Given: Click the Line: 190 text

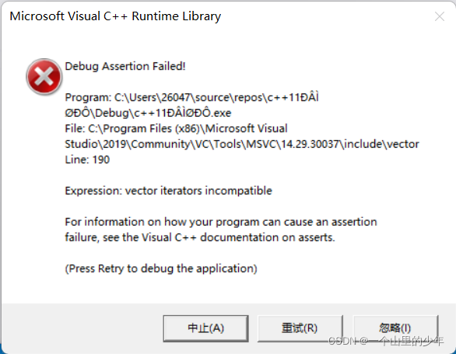Looking at the screenshot, I should [87, 159].
